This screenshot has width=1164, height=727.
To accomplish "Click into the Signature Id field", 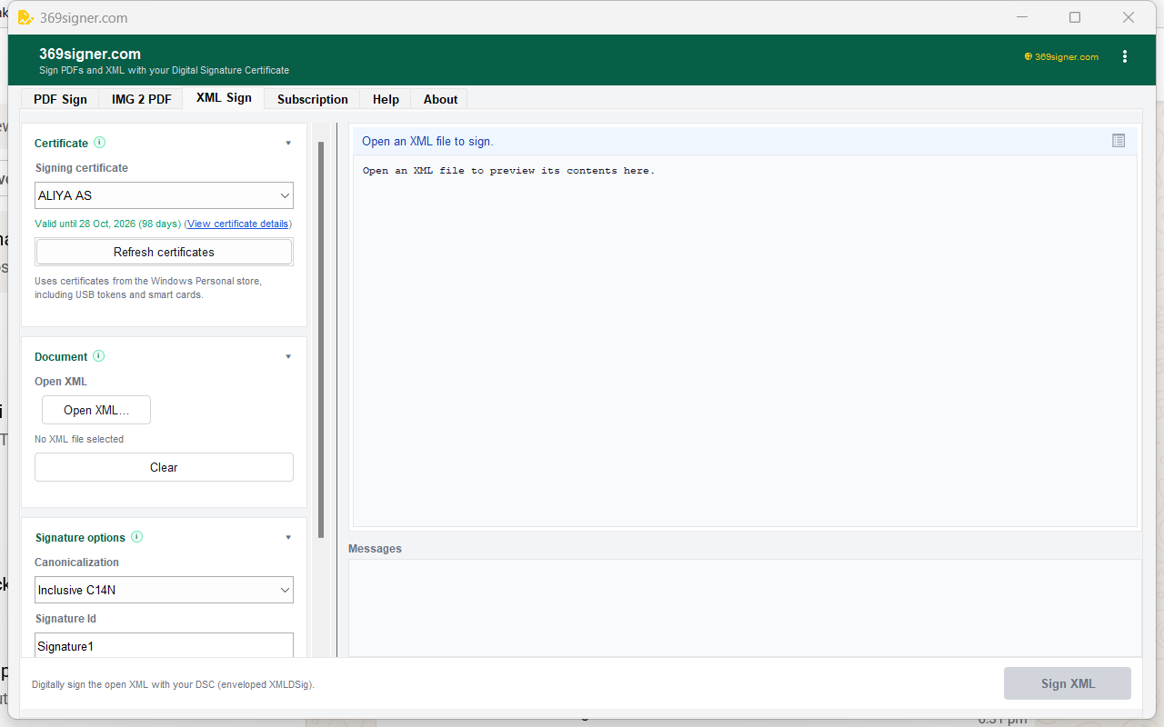I will 164,646.
